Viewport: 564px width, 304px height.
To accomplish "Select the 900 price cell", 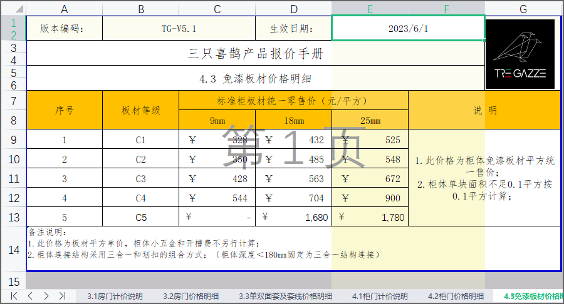I will [x=370, y=198].
